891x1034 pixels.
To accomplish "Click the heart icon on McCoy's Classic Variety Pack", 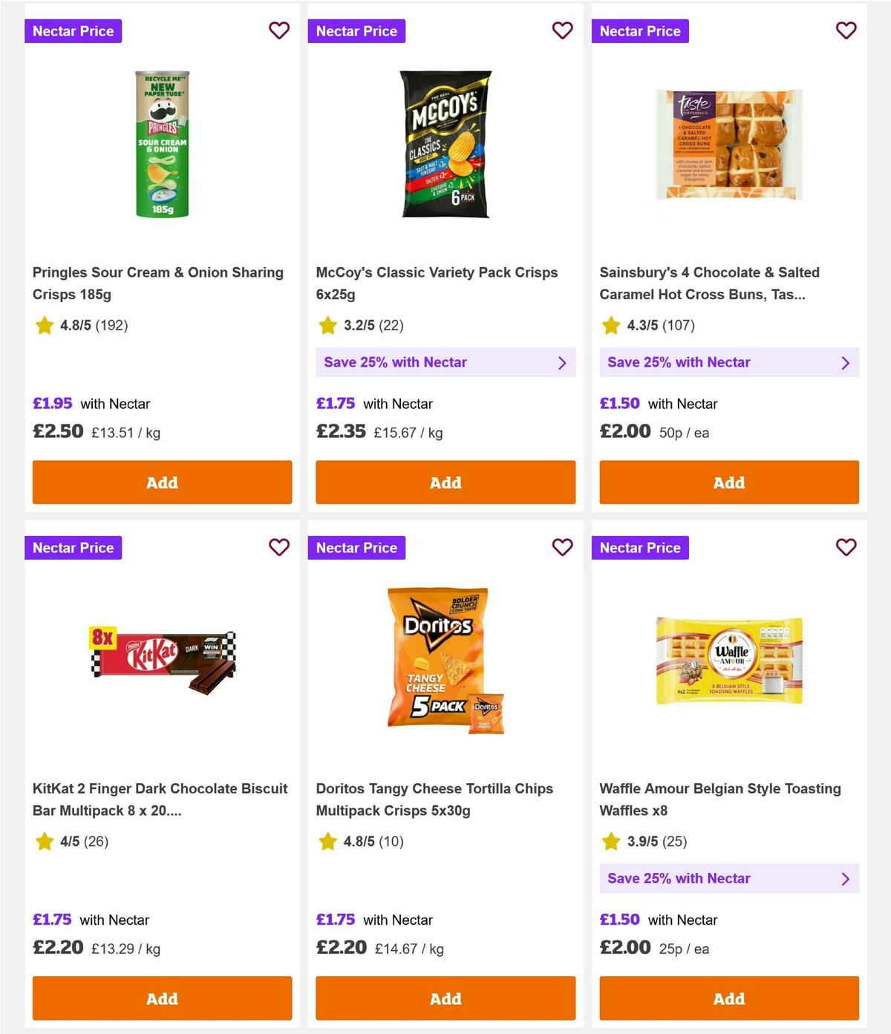I will (562, 30).
